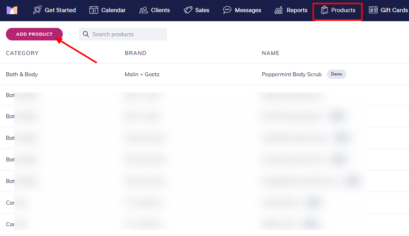Open the Products tab label
Viewport: 409px width, 236px height.
[x=343, y=10]
